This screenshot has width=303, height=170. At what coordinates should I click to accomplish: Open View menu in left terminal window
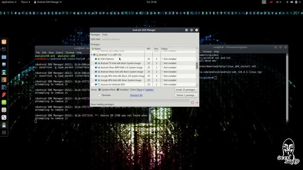click(51, 52)
